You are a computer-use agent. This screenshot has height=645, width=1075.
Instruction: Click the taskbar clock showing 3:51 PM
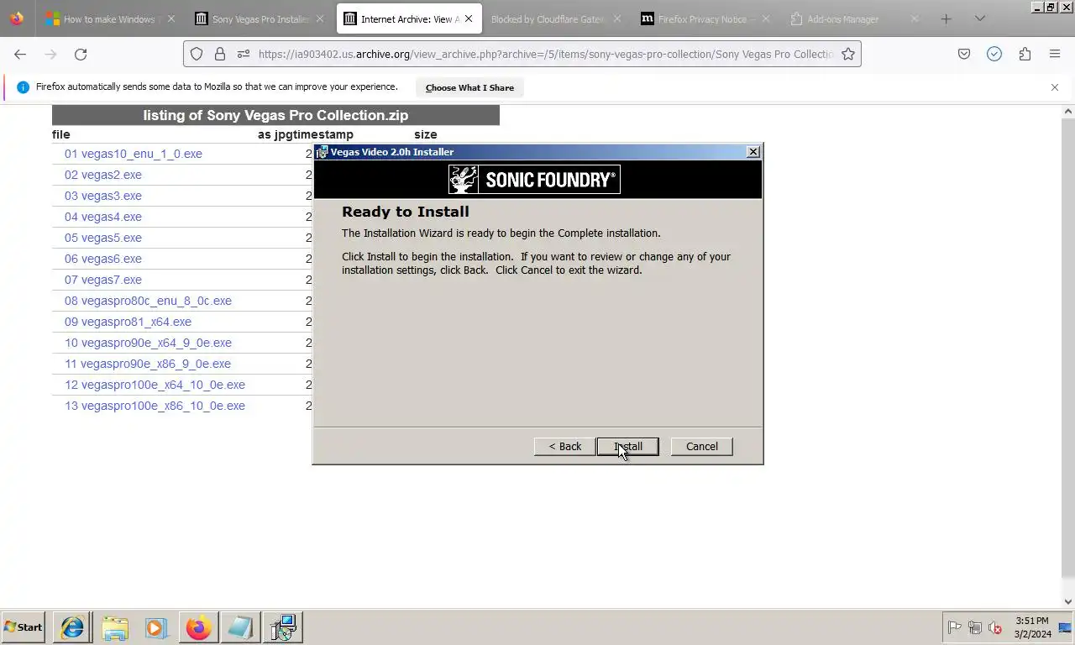click(x=1030, y=627)
